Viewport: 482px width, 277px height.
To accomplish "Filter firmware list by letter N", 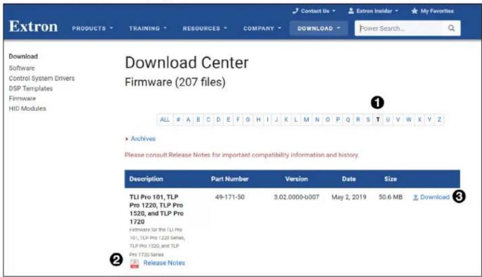I will 317,120.
